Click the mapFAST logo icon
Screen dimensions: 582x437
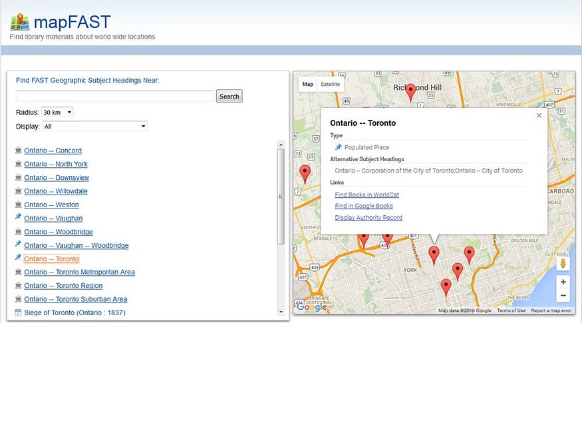coord(20,22)
